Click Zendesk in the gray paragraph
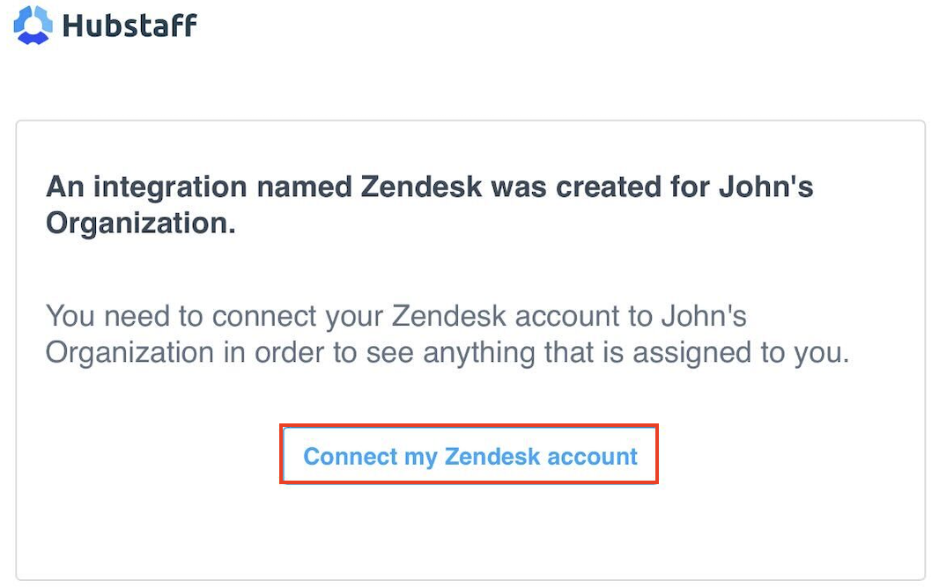939x588 pixels. click(449, 316)
